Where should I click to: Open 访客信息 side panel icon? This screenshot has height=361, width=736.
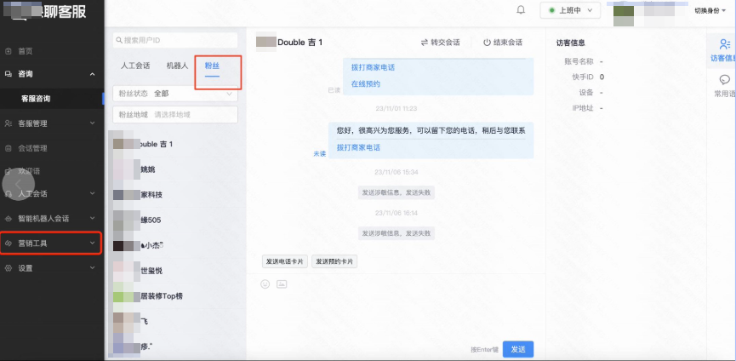pos(724,49)
